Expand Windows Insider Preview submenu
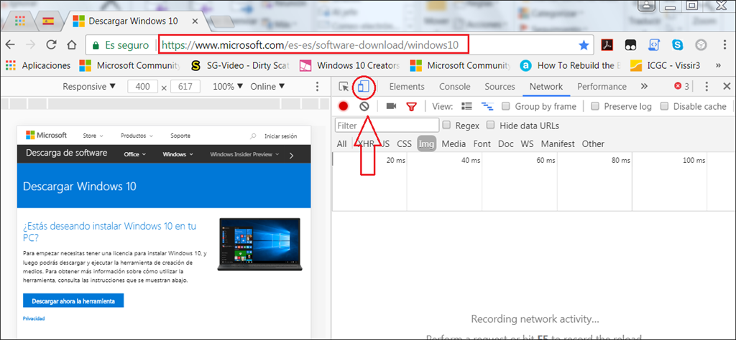Screen dimensions: 736x340 (244, 154)
